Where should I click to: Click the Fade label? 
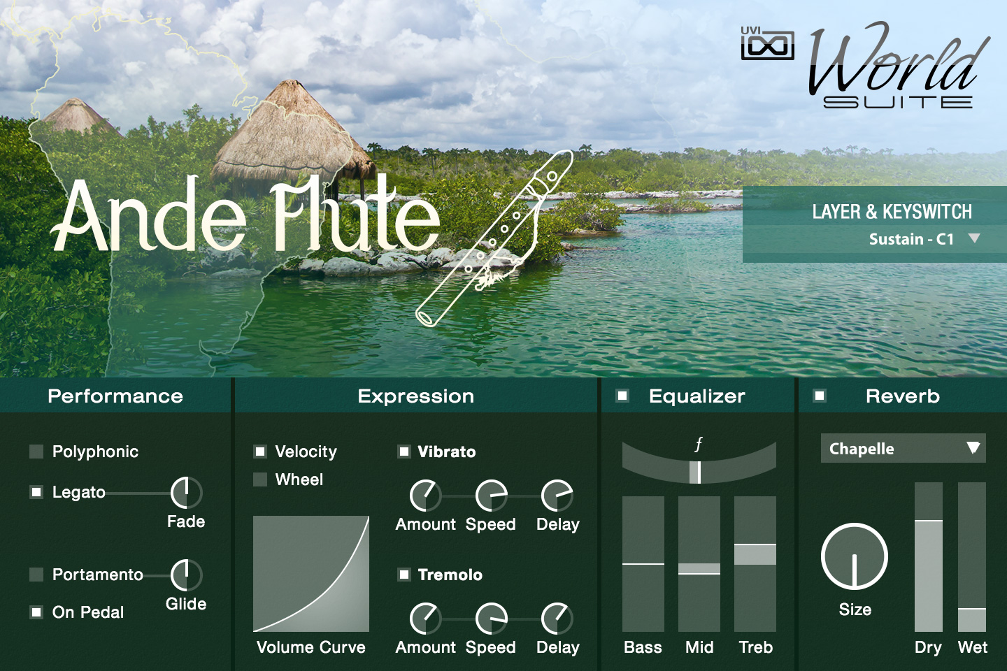click(186, 521)
